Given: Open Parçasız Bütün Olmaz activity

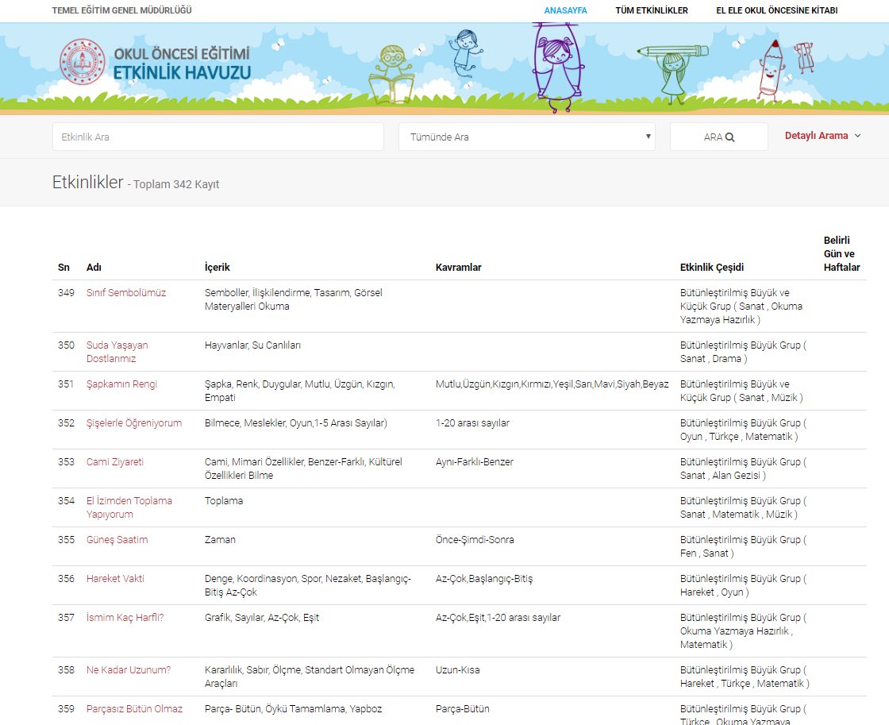Looking at the screenshot, I should click(134, 708).
